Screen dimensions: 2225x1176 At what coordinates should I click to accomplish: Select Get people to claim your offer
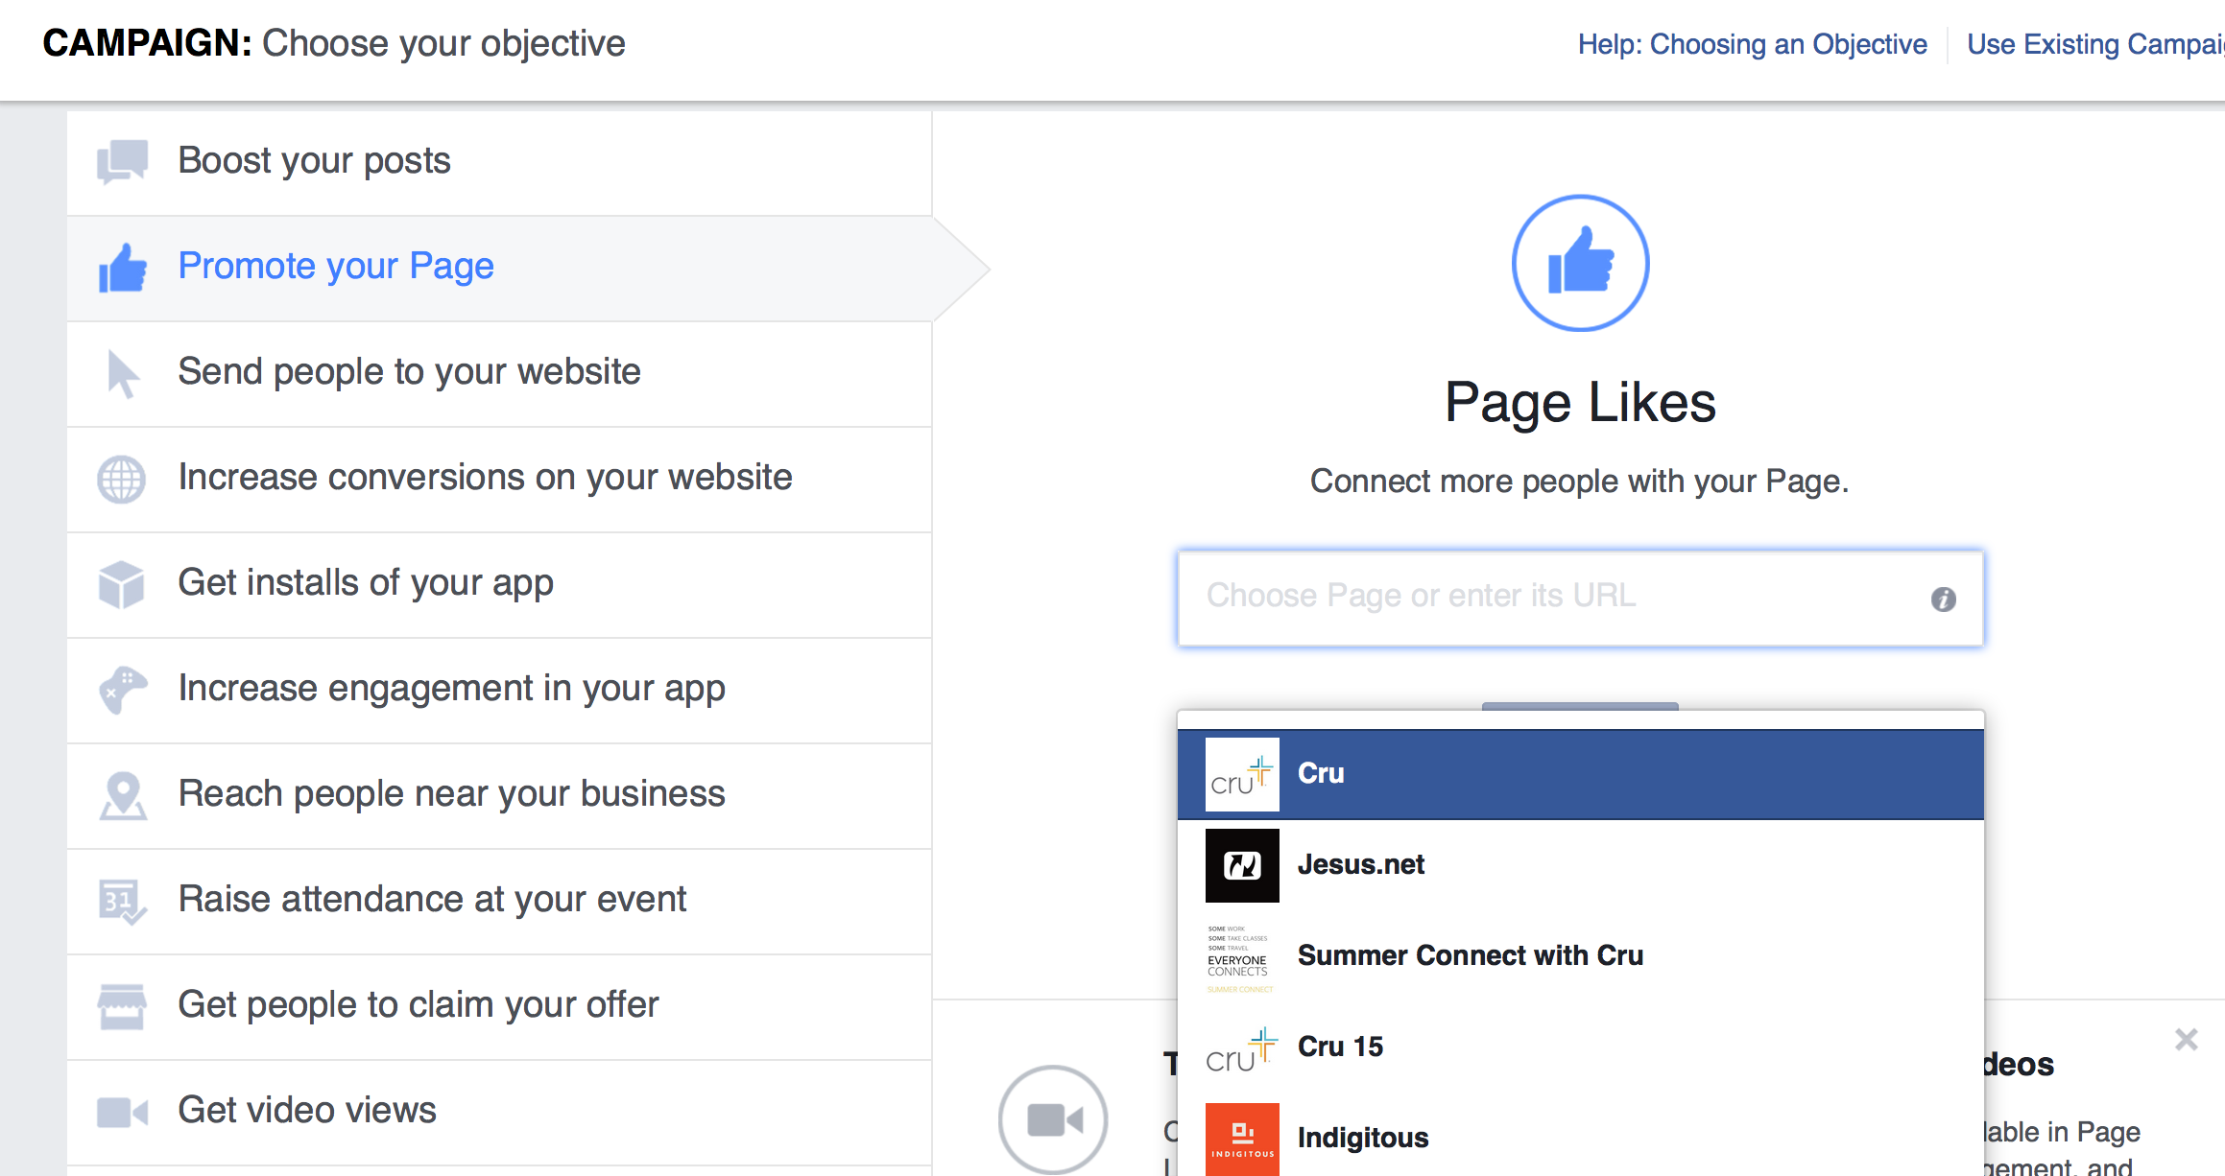[x=499, y=1006]
